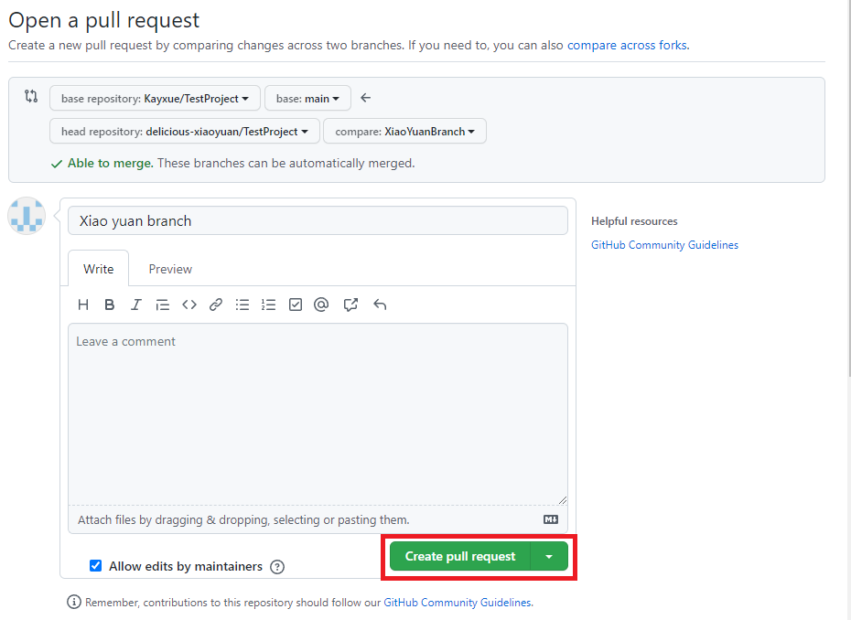Select the Heading formatting icon
This screenshot has width=851, height=620.
[83, 305]
